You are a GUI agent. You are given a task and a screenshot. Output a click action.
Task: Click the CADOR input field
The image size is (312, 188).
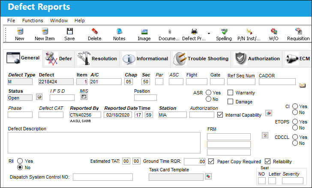point(277,82)
